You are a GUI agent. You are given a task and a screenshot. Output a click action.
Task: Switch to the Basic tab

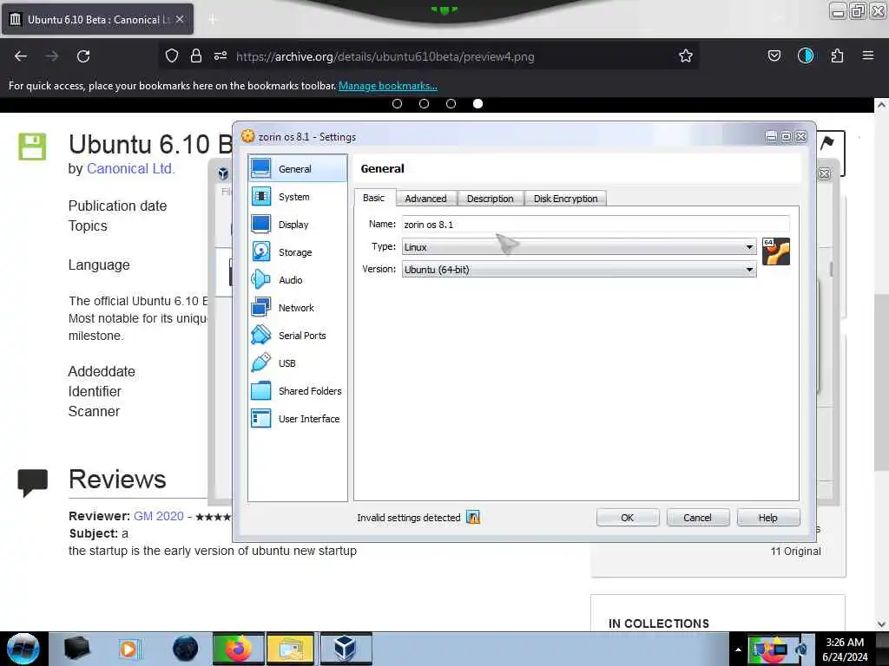[373, 198]
